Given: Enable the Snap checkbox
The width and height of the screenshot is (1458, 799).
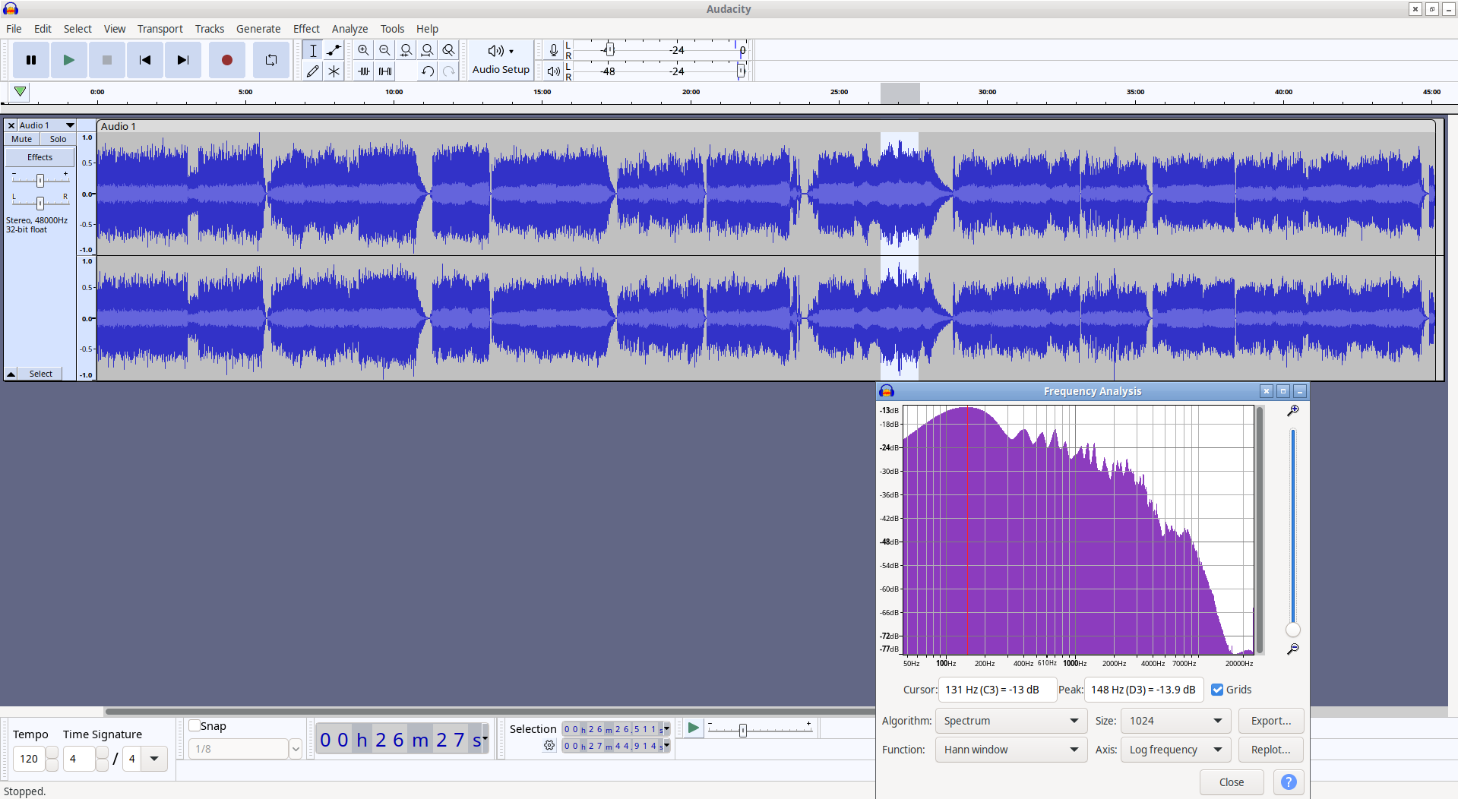Looking at the screenshot, I should 195,725.
